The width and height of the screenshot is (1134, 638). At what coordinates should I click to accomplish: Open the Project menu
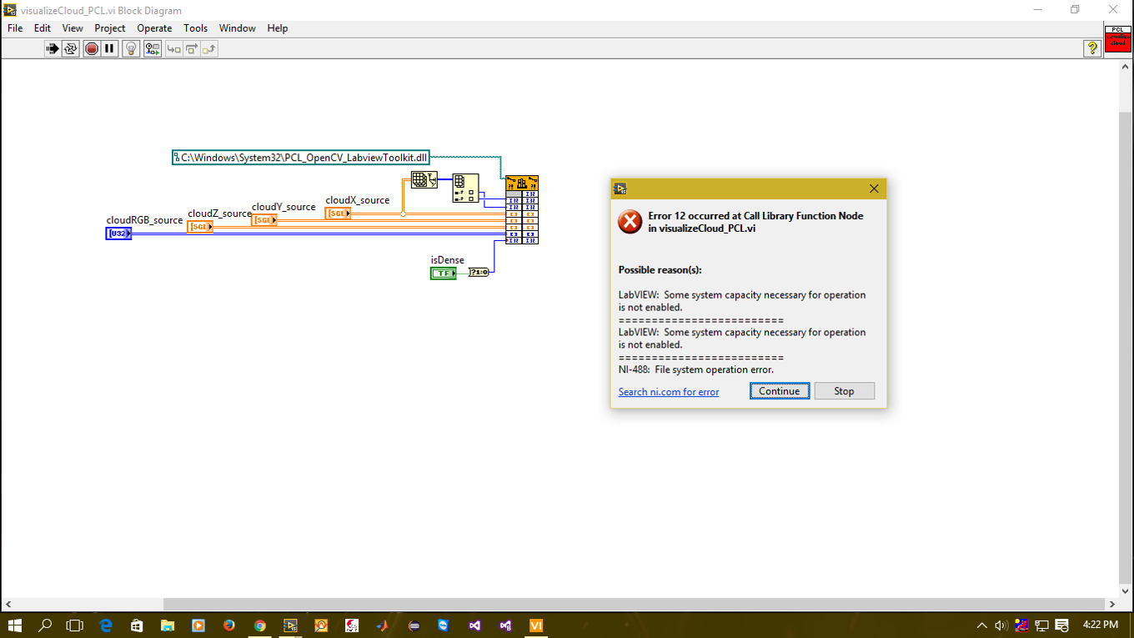(110, 28)
